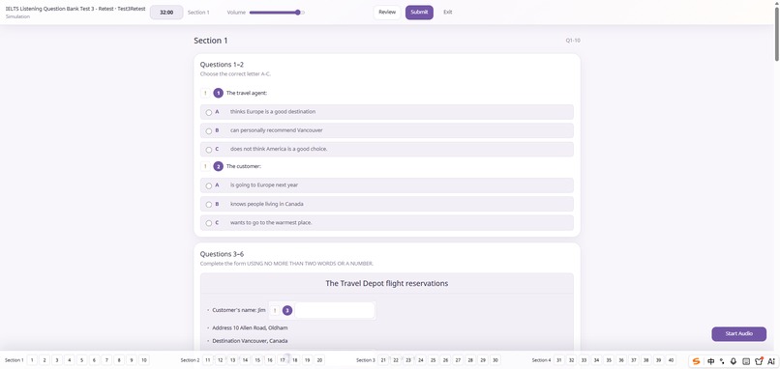Click the Destination Vancouver, Canada line

click(x=250, y=341)
